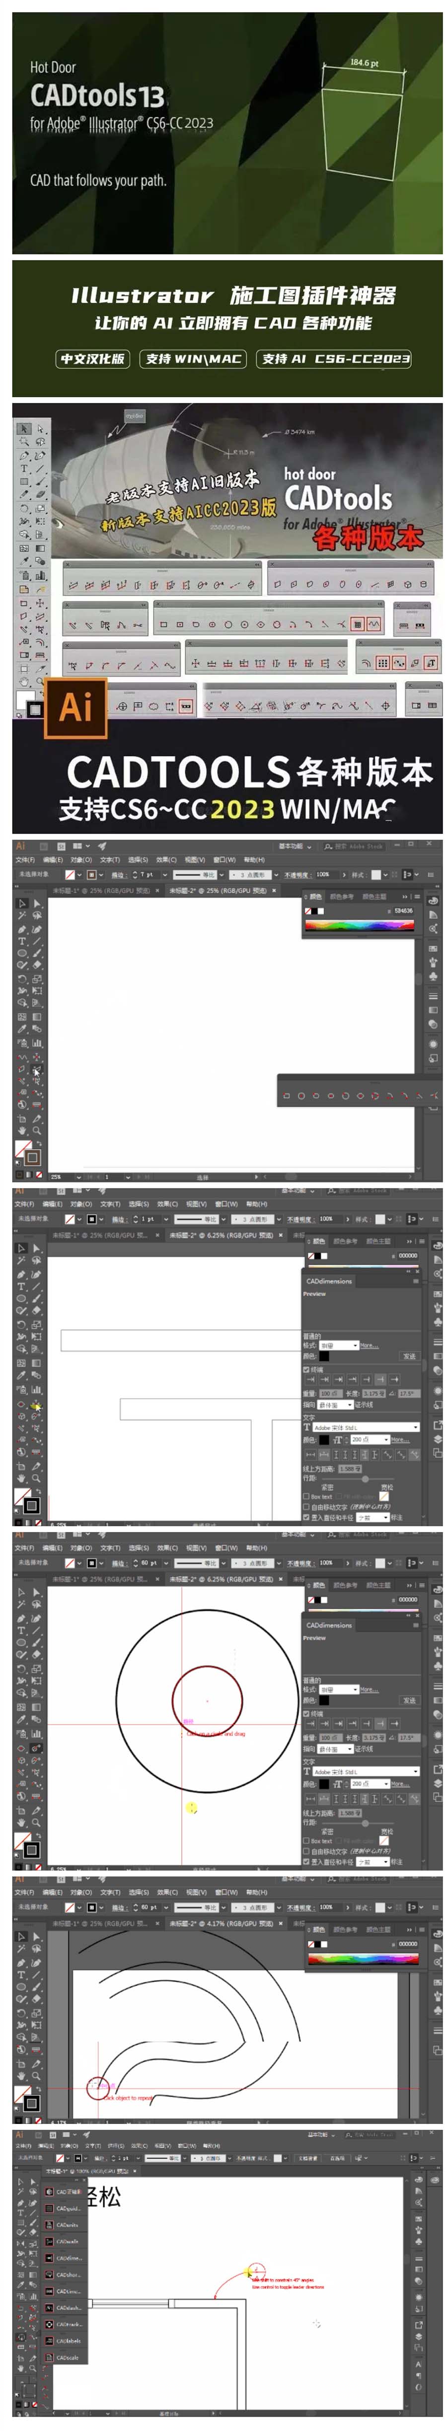This screenshot has width=447, height=2431.
Task: Switch to 颜色主题 tab in blank-canvas window's color panel
Action: coord(374,896)
